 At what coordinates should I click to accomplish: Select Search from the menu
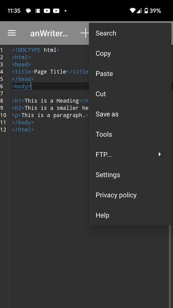click(130, 33)
